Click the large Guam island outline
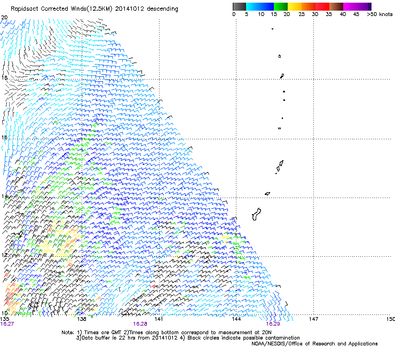 click(x=256, y=214)
